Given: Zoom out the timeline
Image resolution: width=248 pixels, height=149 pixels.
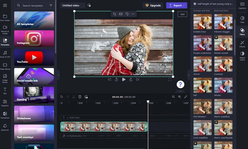Looking at the screenshot, I should (173, 97).
